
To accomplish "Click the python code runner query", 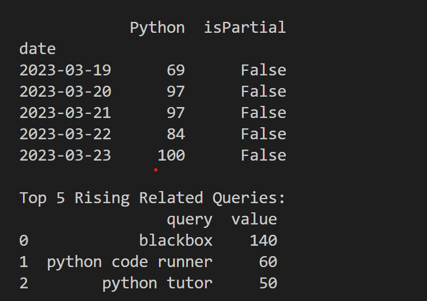I will pyautogui.click(x=130, y=262).
